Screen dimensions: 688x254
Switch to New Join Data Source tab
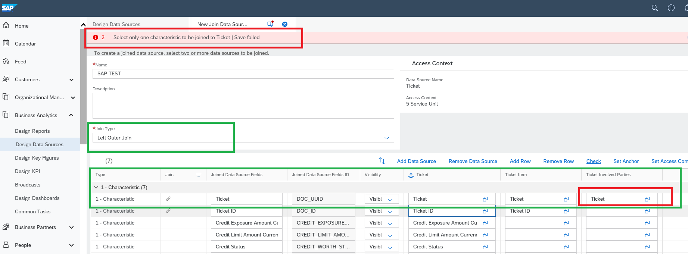click(222, 24)
